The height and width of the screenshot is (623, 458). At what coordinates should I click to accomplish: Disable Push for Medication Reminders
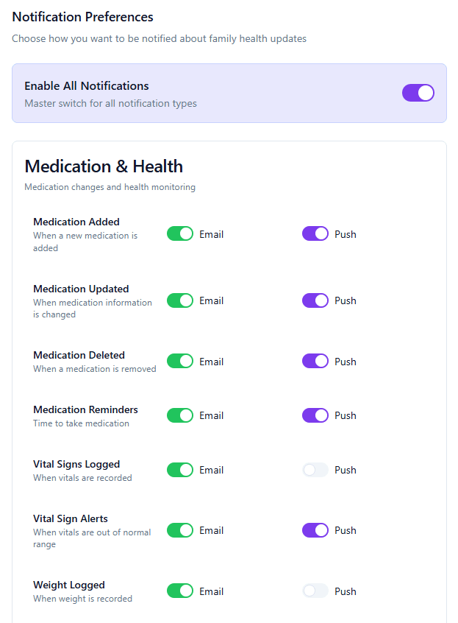click(x=315, y=415)
